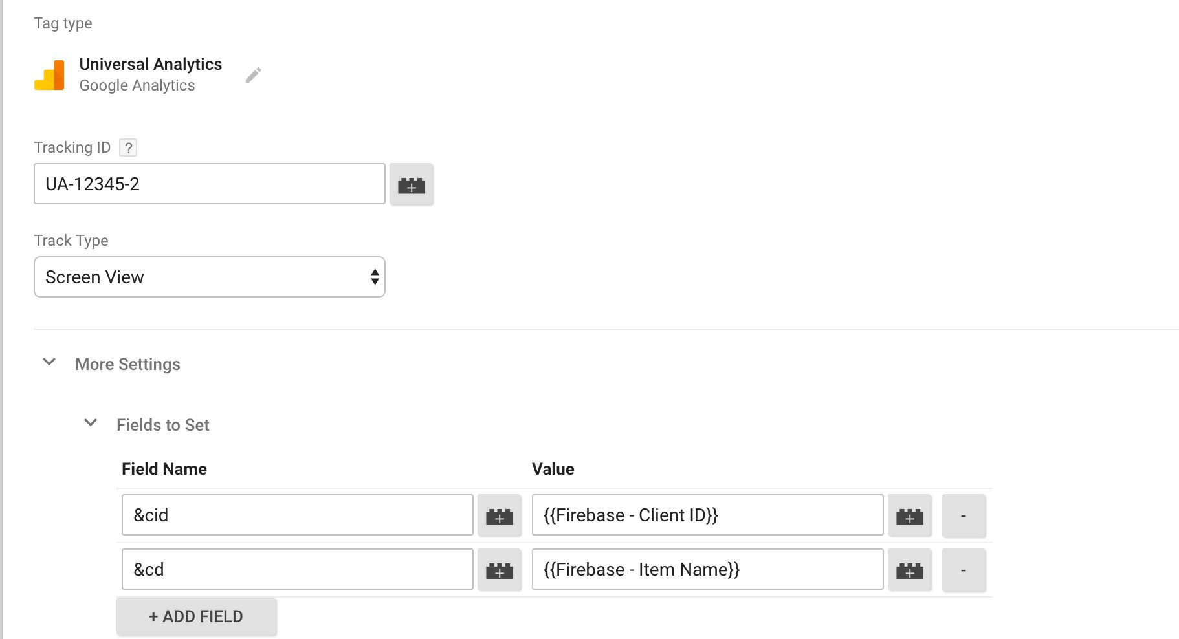Insert variable for &cd field name

(500, 570)
